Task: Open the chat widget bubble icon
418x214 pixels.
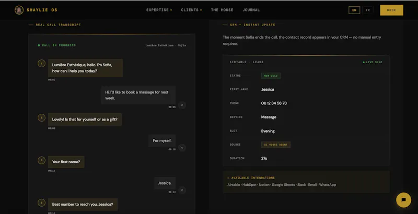Action: (x=403, y=200)
